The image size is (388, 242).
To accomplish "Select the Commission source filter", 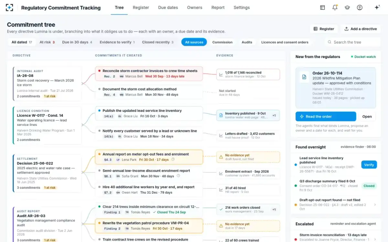I will [x=222, y=42].
